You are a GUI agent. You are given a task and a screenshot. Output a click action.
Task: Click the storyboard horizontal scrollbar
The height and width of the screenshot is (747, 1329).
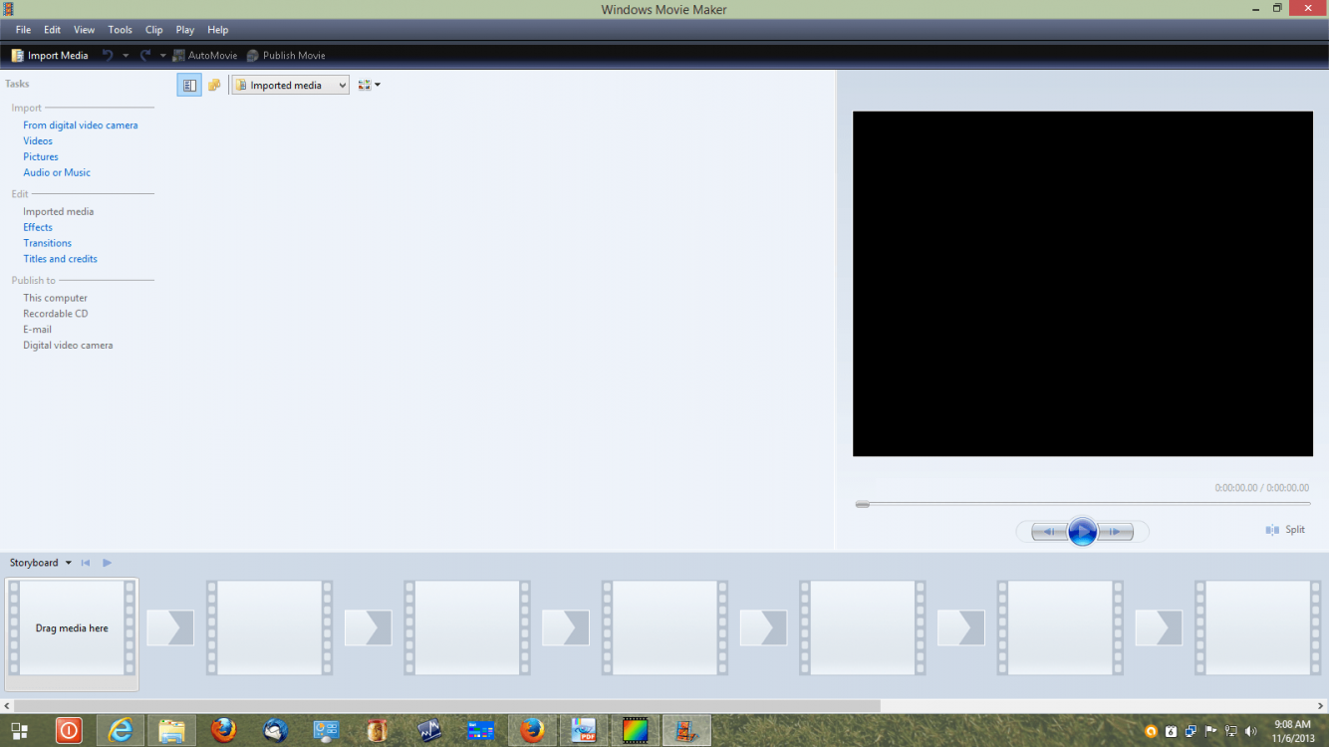coord(445,706)
